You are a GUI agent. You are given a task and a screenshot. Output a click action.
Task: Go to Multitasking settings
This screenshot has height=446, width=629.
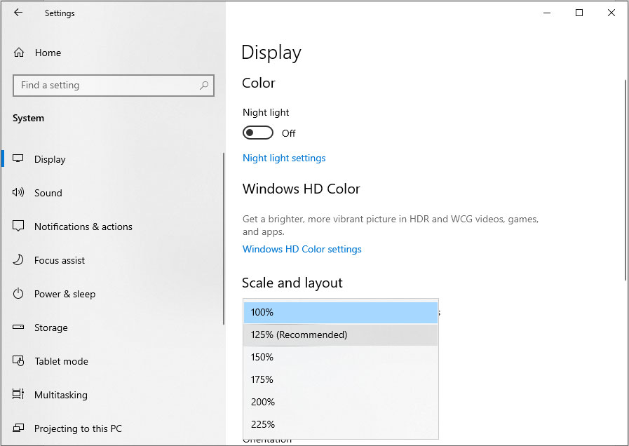60,395
